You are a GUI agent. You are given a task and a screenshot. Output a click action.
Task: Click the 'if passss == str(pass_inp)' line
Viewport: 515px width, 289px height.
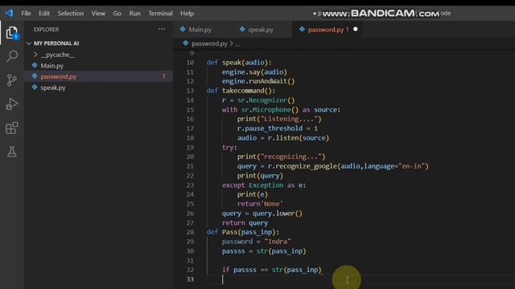click(272, 270)
